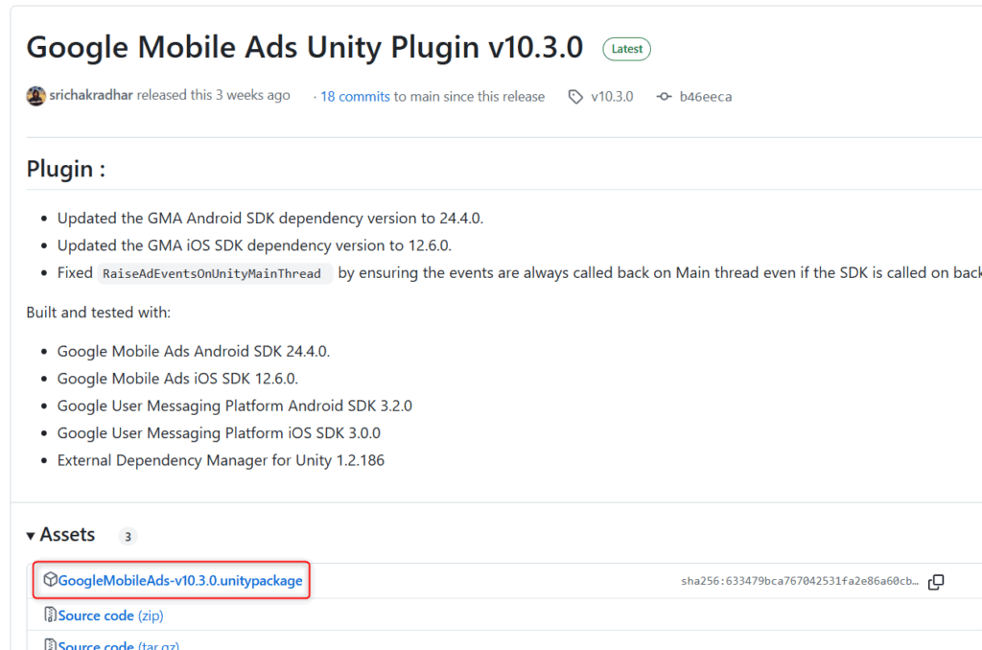This screenshot has height=650, width=982.
Task: Open the Google Mobile Ads Unity Plugin v10.3.0 title
Action: click(x=304, y=48)
